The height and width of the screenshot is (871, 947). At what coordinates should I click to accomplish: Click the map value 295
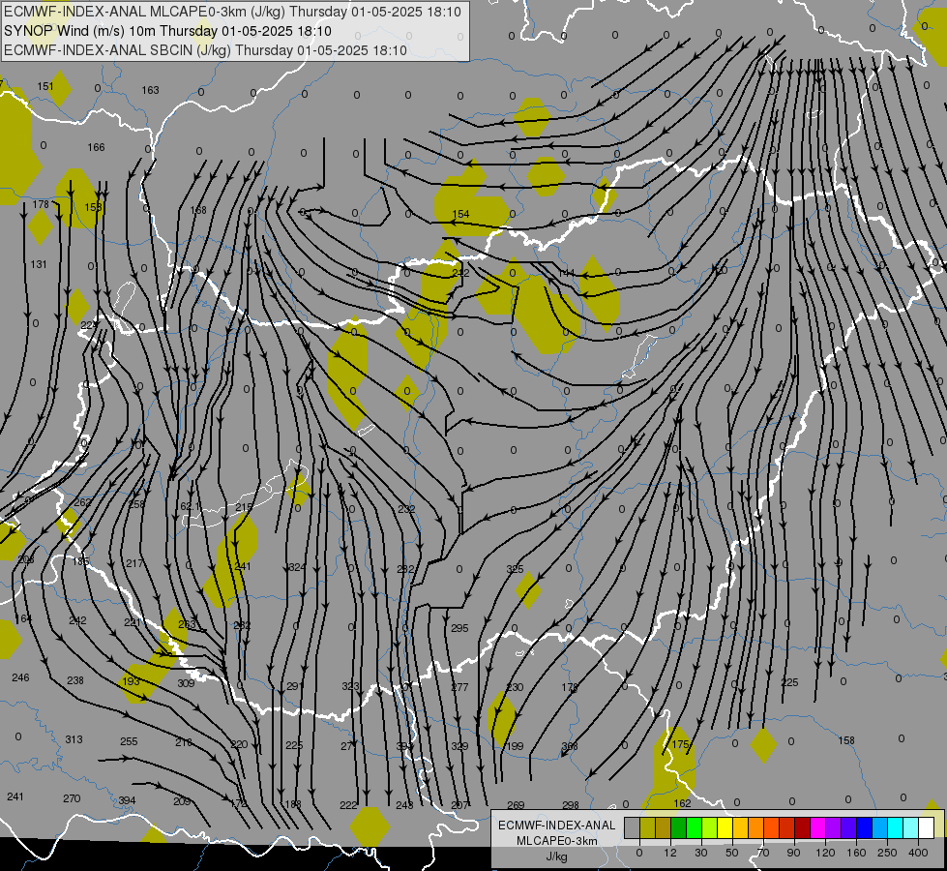coord(459,628)
